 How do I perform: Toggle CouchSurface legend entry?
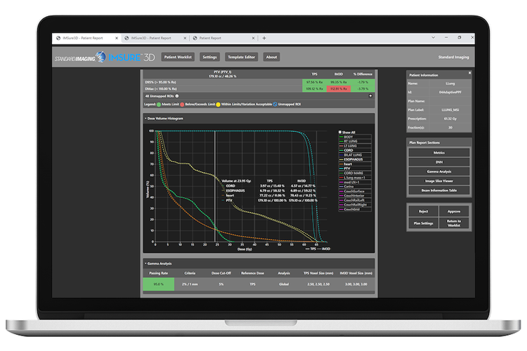point(355,192)
